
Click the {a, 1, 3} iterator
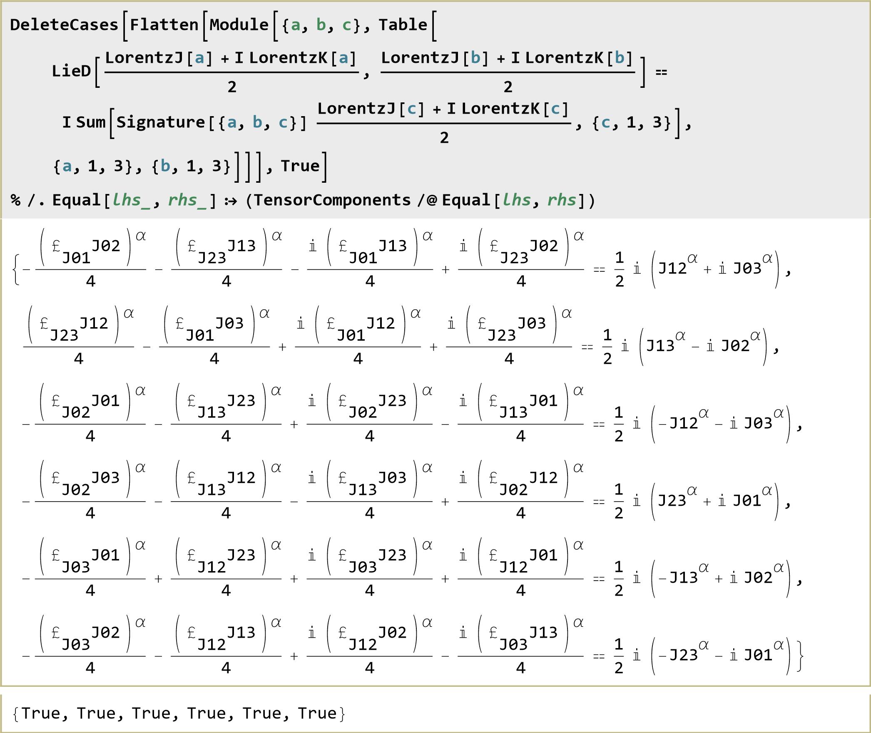point(92,166)
